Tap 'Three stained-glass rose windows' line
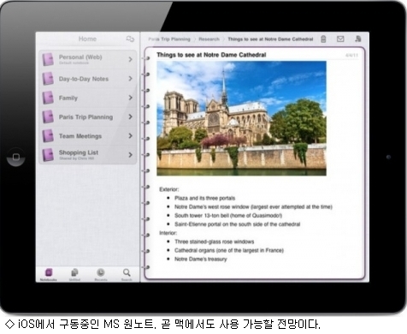This screenshot has width=407, height=334. click(215, 242)
